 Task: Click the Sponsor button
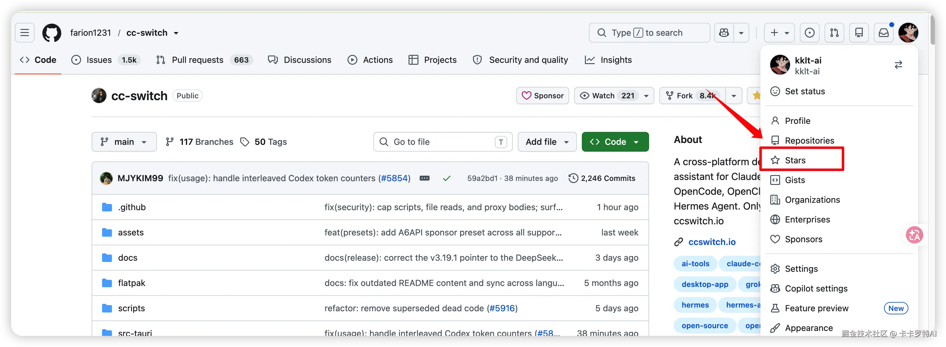tap(542, 96)
